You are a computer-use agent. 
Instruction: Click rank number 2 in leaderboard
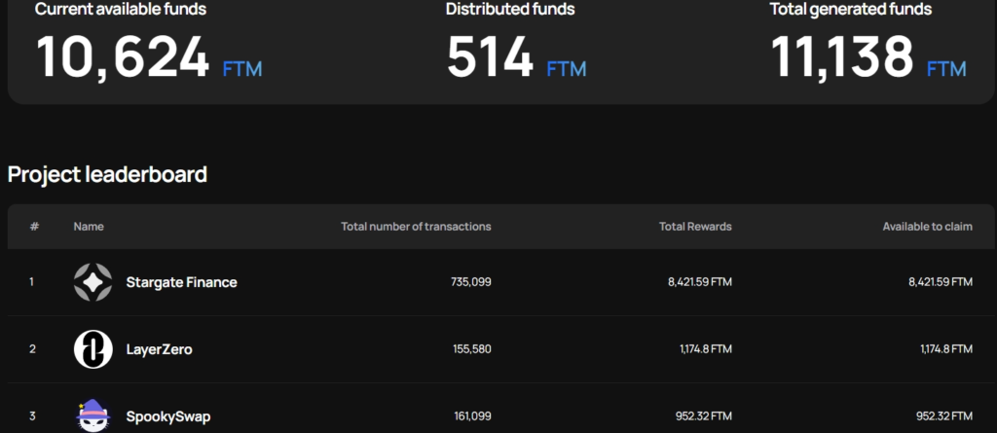tap(32, 349)
